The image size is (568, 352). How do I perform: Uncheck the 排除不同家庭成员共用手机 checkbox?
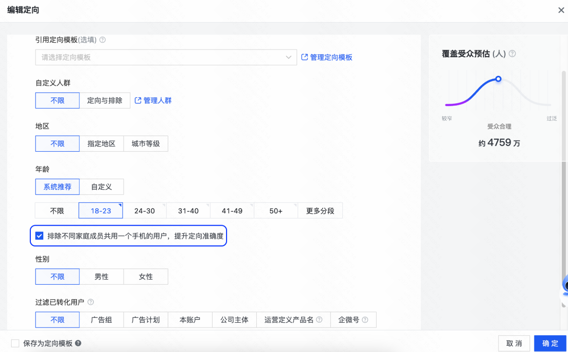(39, 235)
